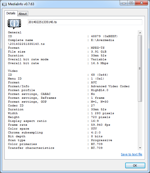This screenshot has width=150, height=173.
Task: Click the value '48879 (0xBEEF)'
Action: (104, 36)
